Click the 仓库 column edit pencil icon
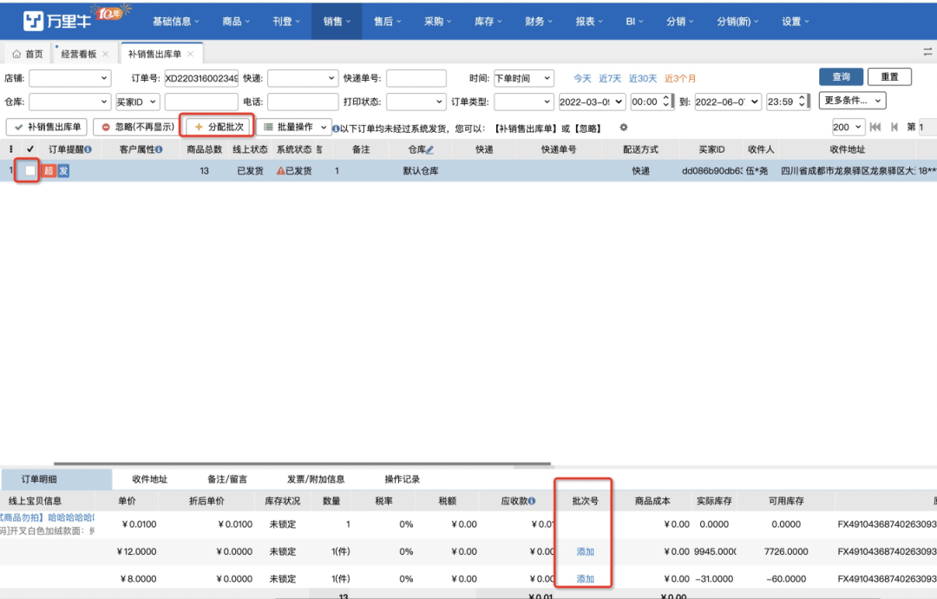Image resolution: width=937 pixels, height=599 pixels. pos(429,149)
